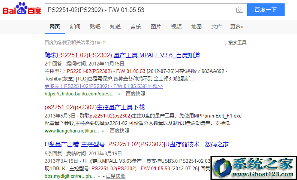Screen dimensions: 297x180
Task: Click the text 百度为您找到相关结果约165个
Action: 76,43
